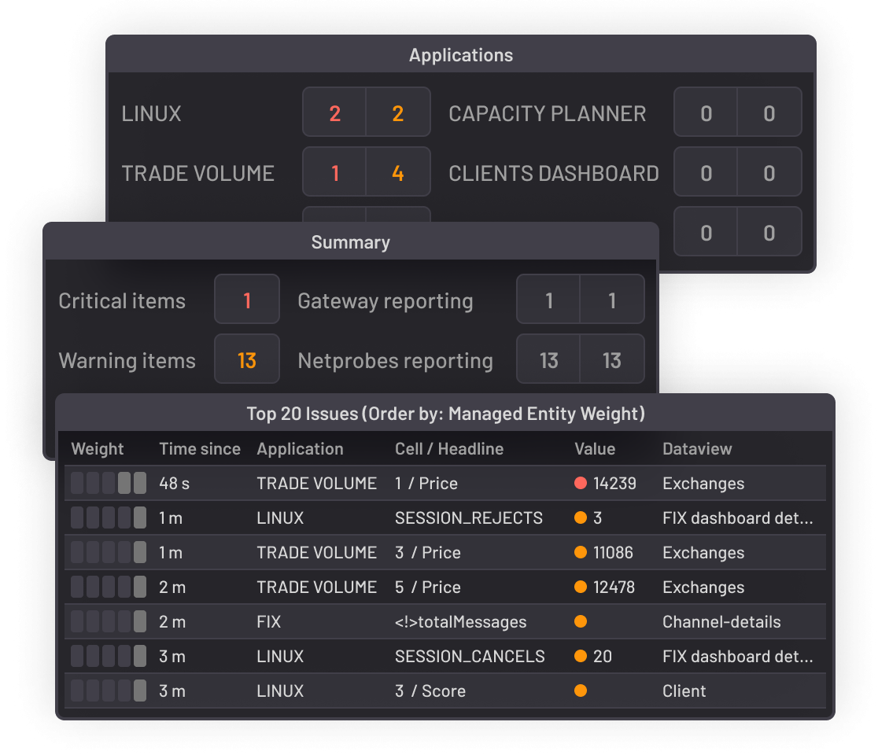878x755 pixels.
Task: Open the Critical items count box
Action: tap(247, 300)
